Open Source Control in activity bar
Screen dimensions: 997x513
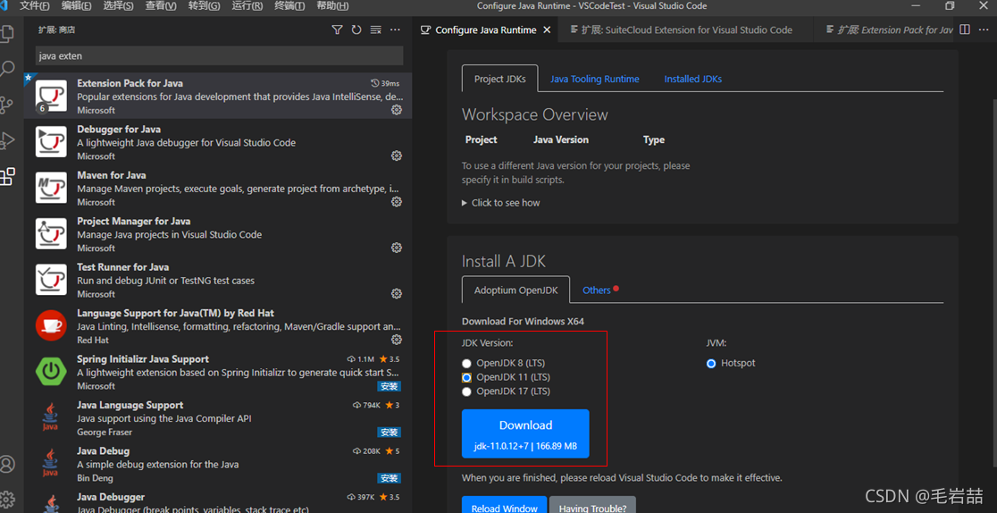pos(8,105)
